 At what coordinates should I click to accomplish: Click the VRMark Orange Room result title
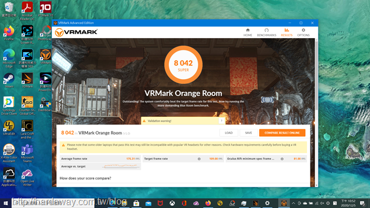point(100,133)
